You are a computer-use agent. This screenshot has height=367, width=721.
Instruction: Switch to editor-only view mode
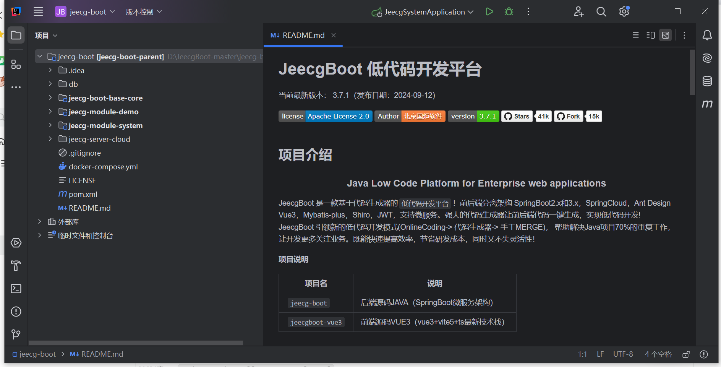pyautogui.click(x=636, y=35)
